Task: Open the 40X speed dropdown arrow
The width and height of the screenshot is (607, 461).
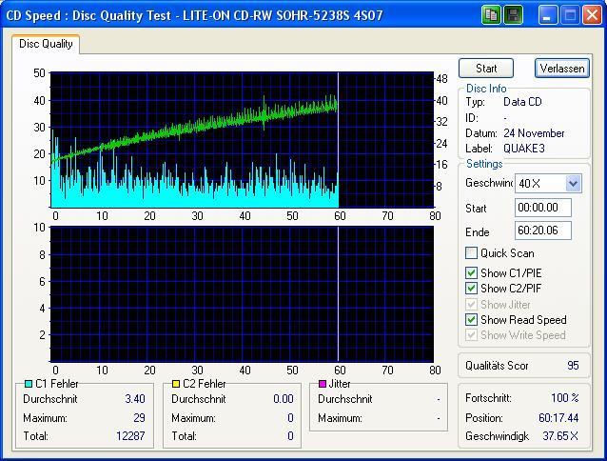Action: tap(574, 183)
